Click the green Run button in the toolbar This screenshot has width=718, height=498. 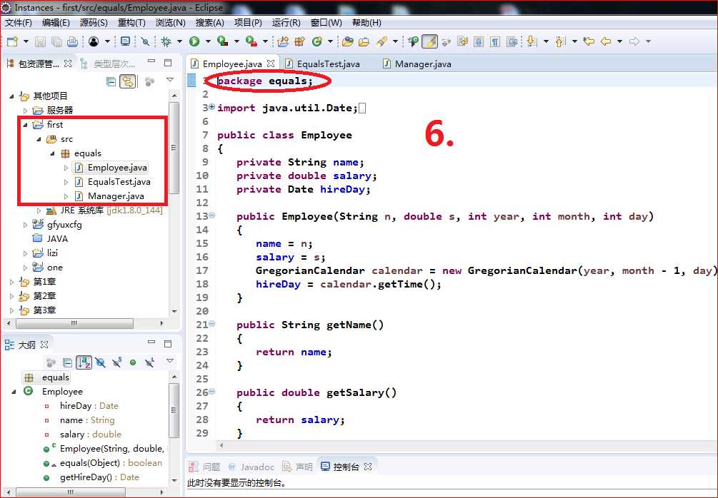pyautogui.click(x=194, y=41)
